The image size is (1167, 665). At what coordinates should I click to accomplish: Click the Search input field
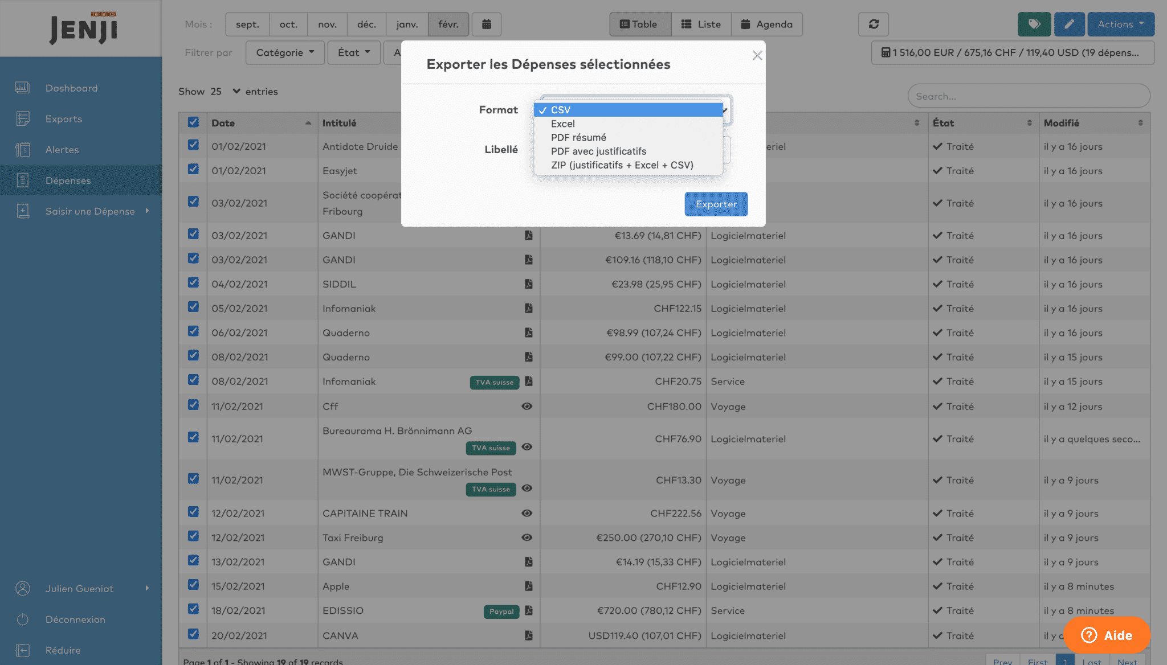pos(1029,96)
